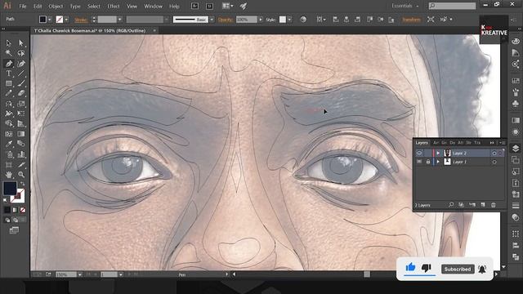Choose the Symbol Sprayer tool
Image resolution: width=523 pixels, height=294 pixels.
tap(9, 154)
